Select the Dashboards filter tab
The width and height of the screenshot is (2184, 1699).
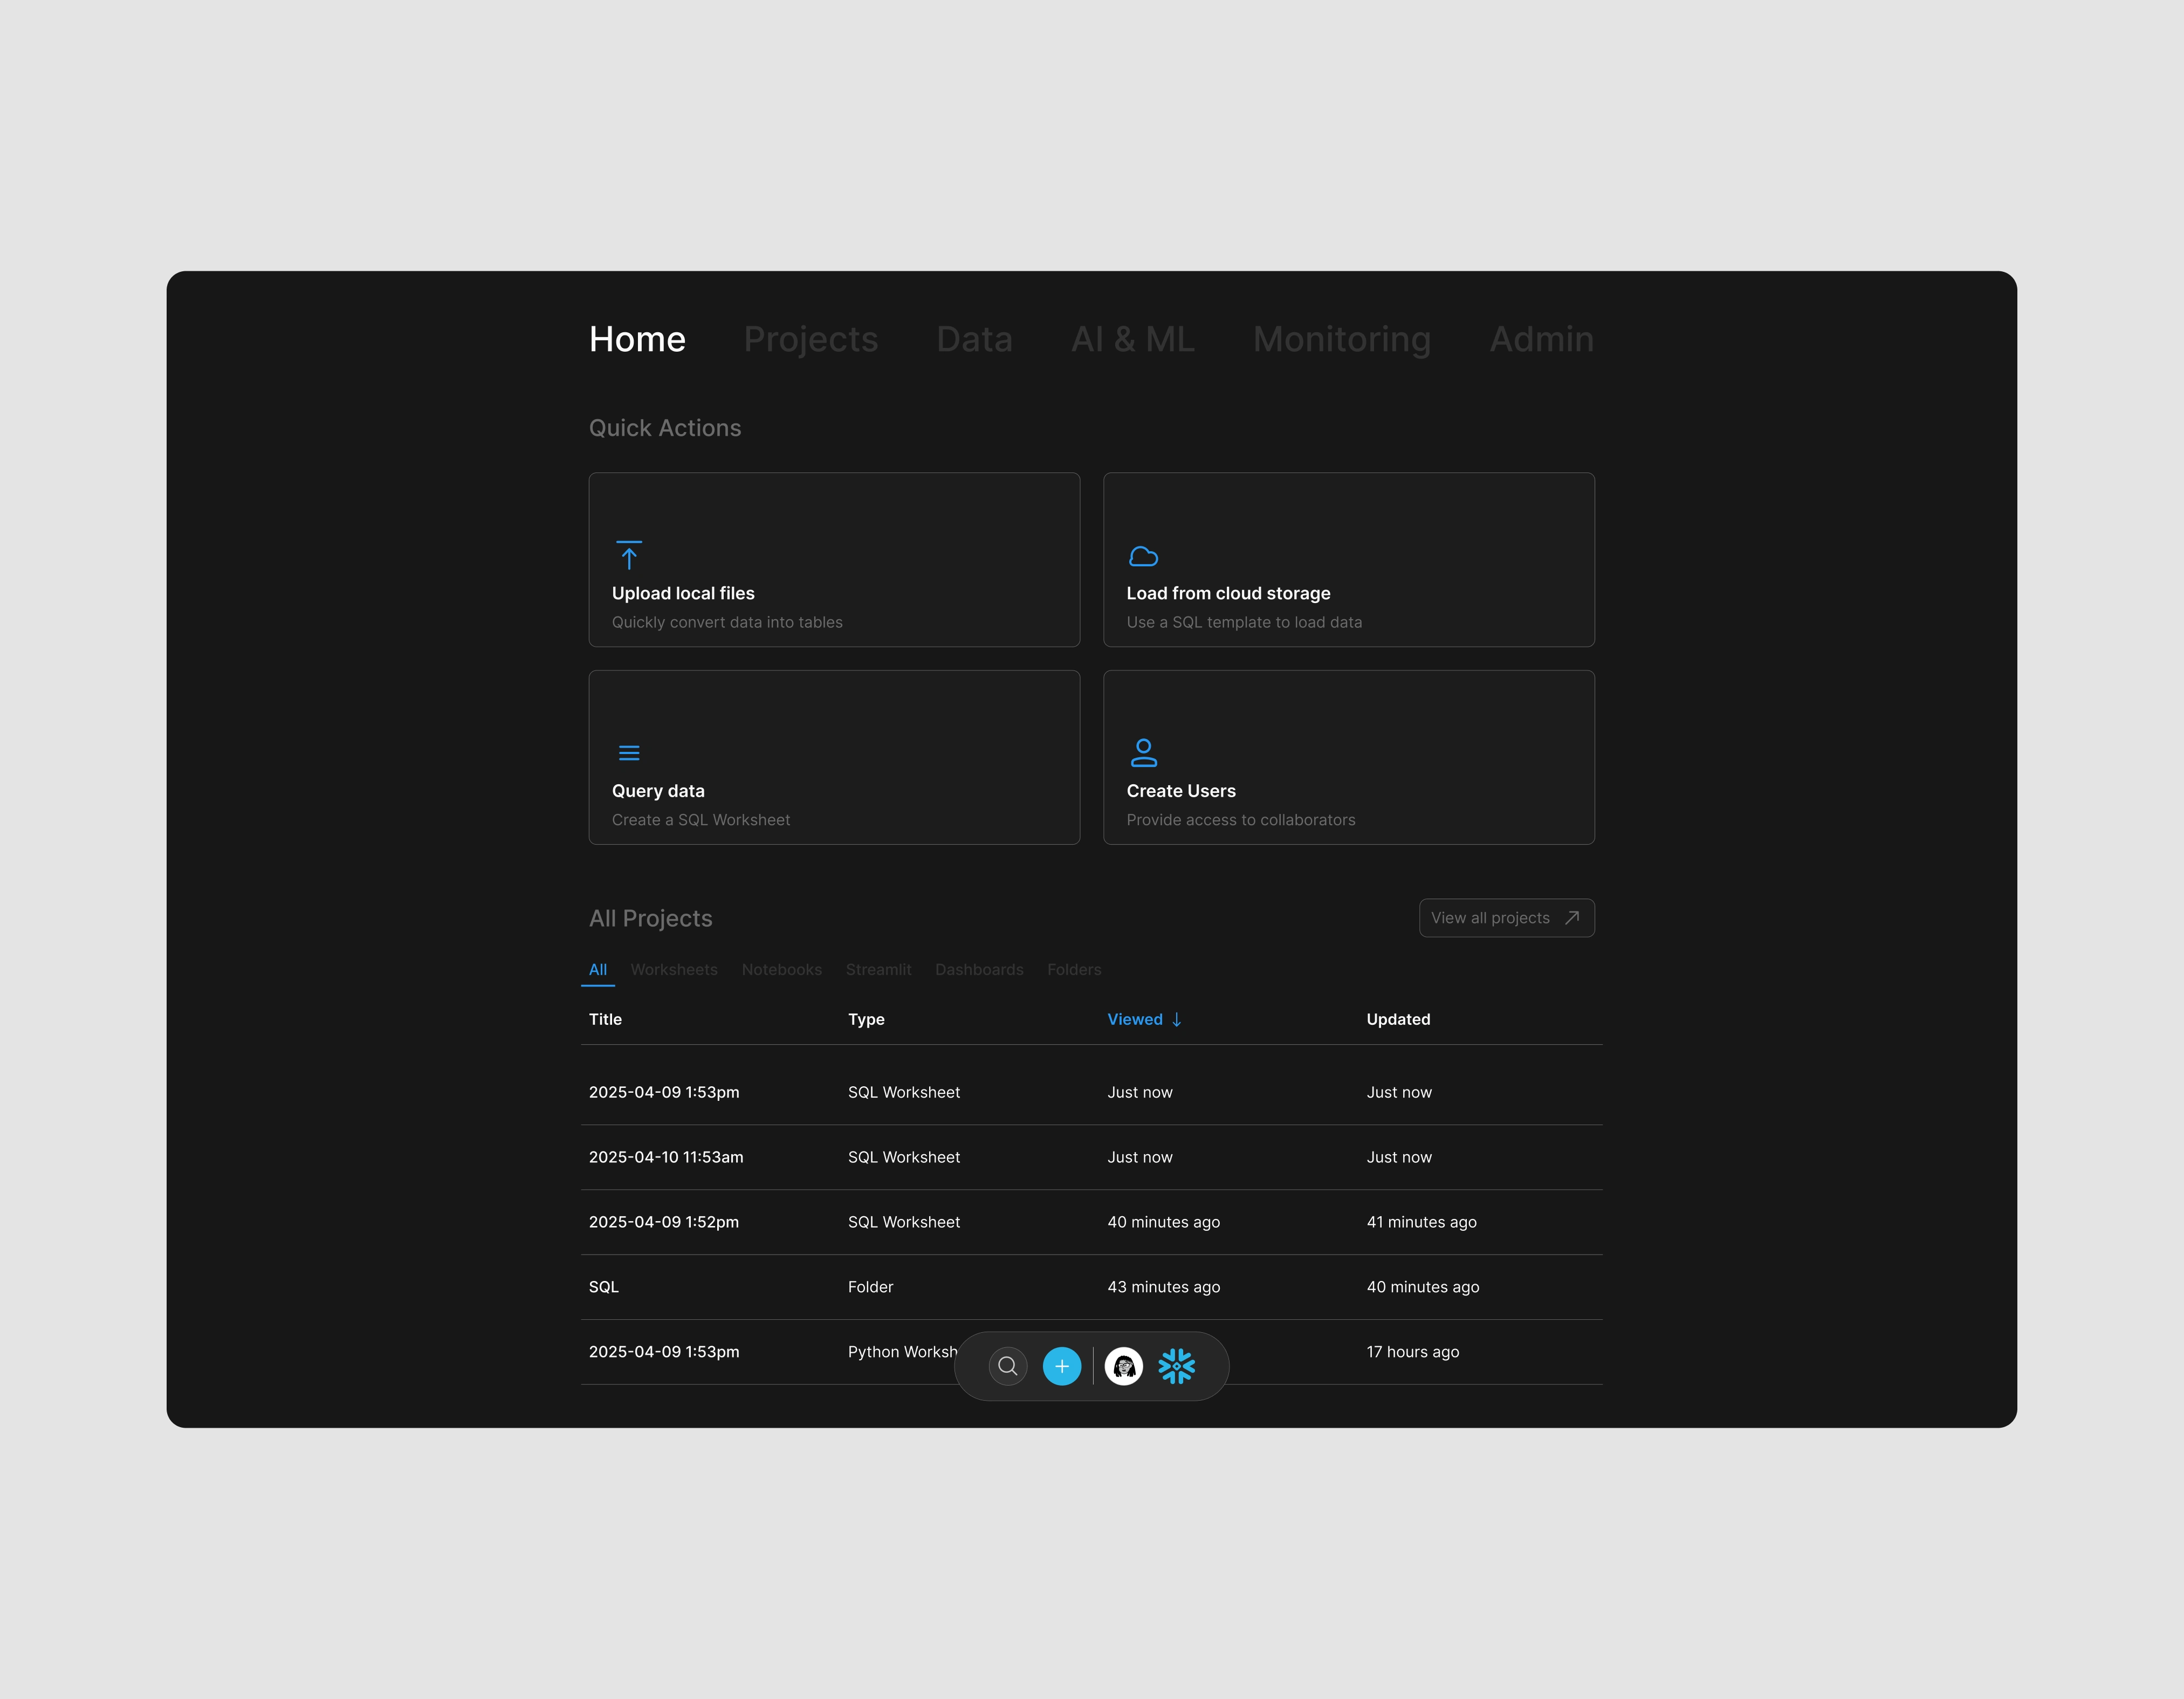coord(979,969)
